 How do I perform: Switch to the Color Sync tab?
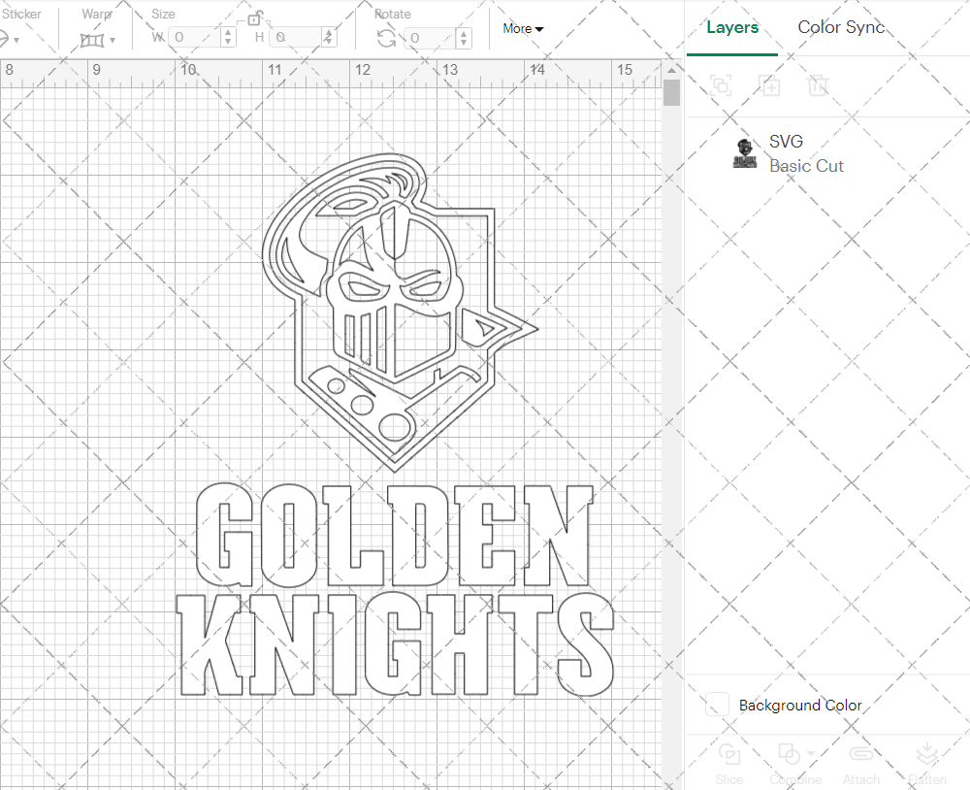(x=841, y=27)
